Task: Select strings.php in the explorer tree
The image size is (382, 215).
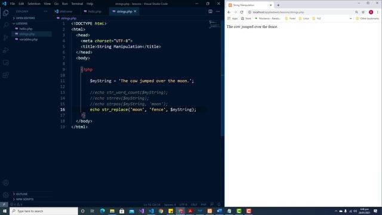Action: click(x=27, y=34)
